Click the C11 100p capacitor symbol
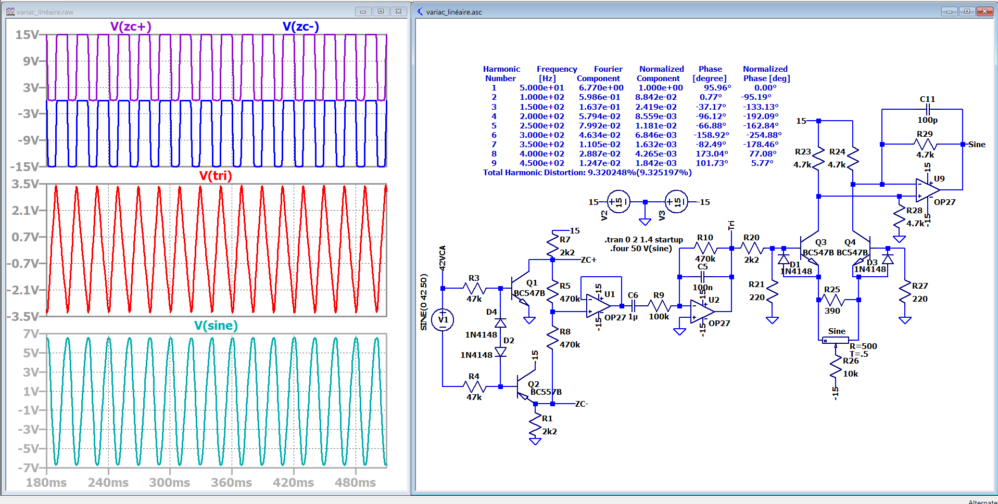Screen dimensions: 998x504 pyautogui.click(x=927, y=109)
